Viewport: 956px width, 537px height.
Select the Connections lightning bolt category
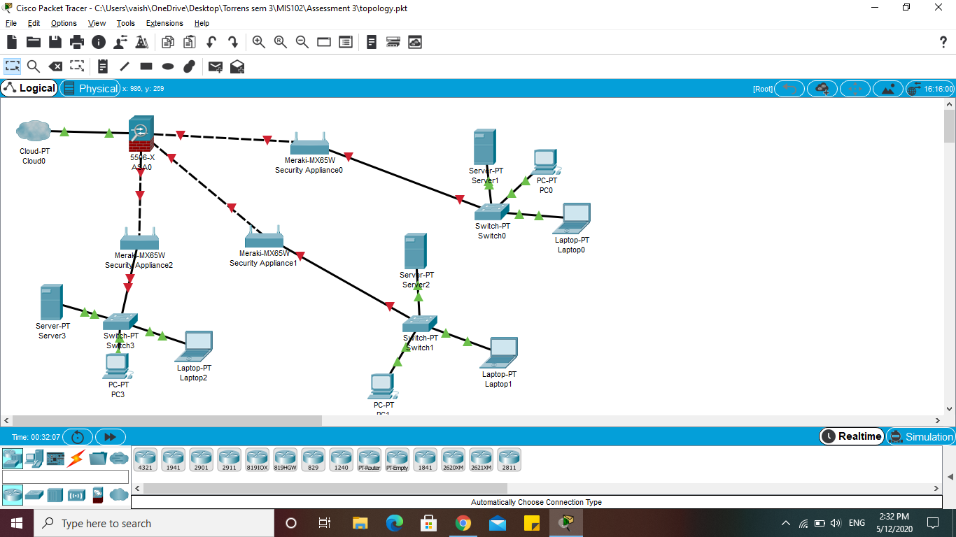coord(76,458)
